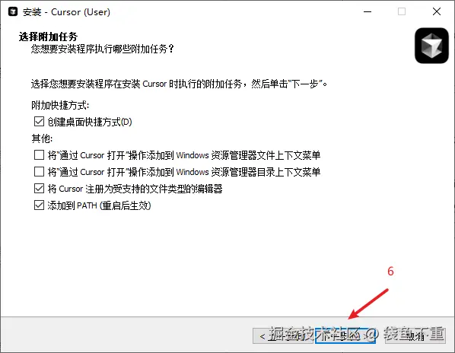Click the "附加快捷方式:" group label
Viewport: 455px width, 353px height.
tap(60, 105)
